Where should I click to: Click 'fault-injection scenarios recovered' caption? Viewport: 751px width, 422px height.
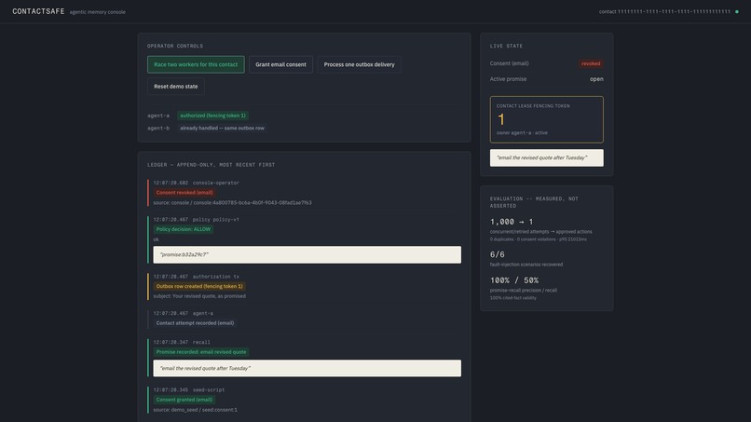click(526, 265)
